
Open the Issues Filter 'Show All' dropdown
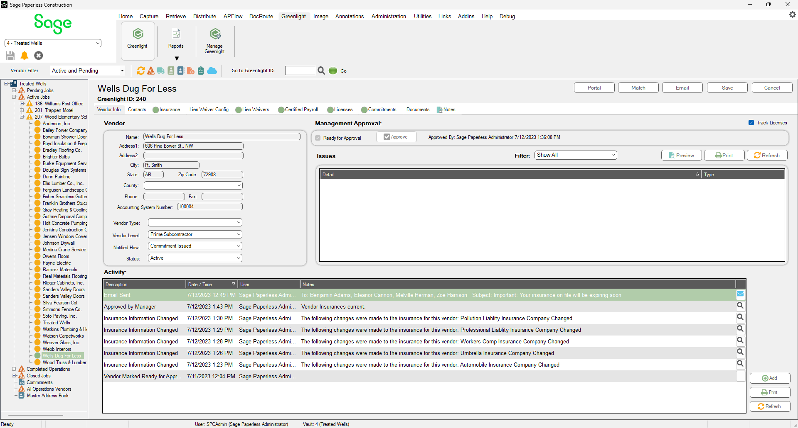[x=576, y=155]
